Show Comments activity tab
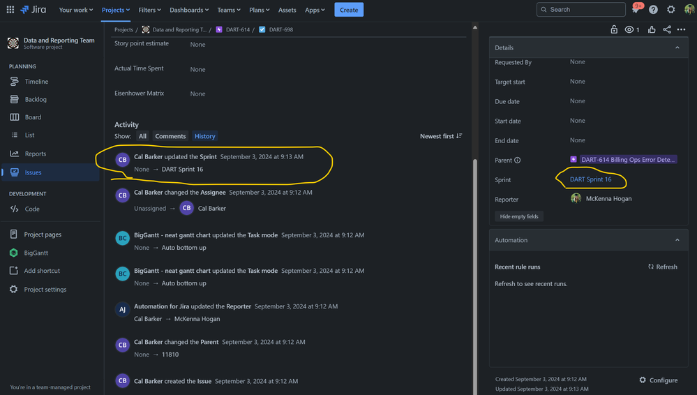The height and width of the screenshot is (395, 697). point(170,136)
